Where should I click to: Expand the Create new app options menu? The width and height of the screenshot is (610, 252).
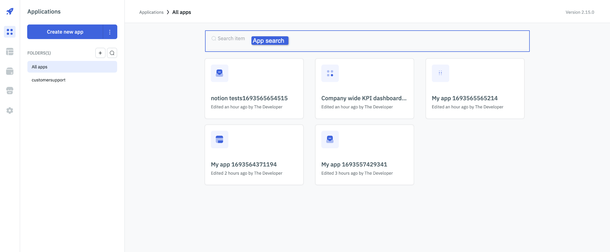110,32
